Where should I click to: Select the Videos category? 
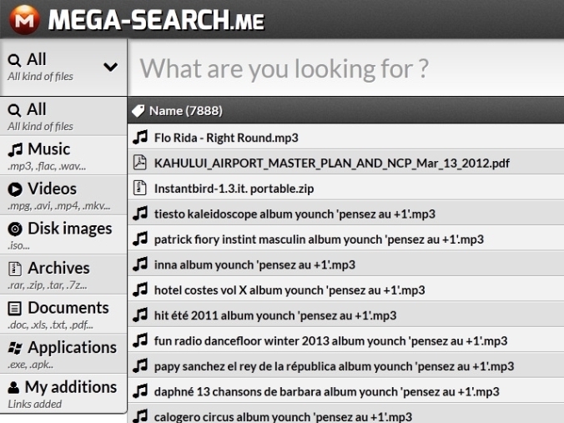[63, 196]
